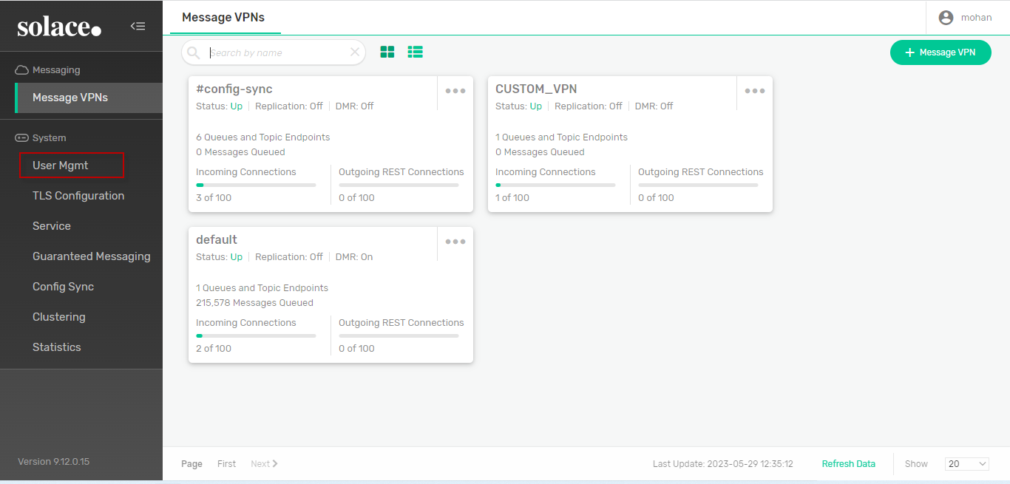The width and height of the screenshot is (1010, 484).
Task: Go to TLS Configuration
Action: pos(78,196)
